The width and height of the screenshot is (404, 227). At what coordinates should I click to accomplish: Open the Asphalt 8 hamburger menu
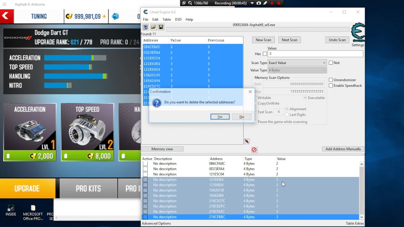click(x=4, y=4)
